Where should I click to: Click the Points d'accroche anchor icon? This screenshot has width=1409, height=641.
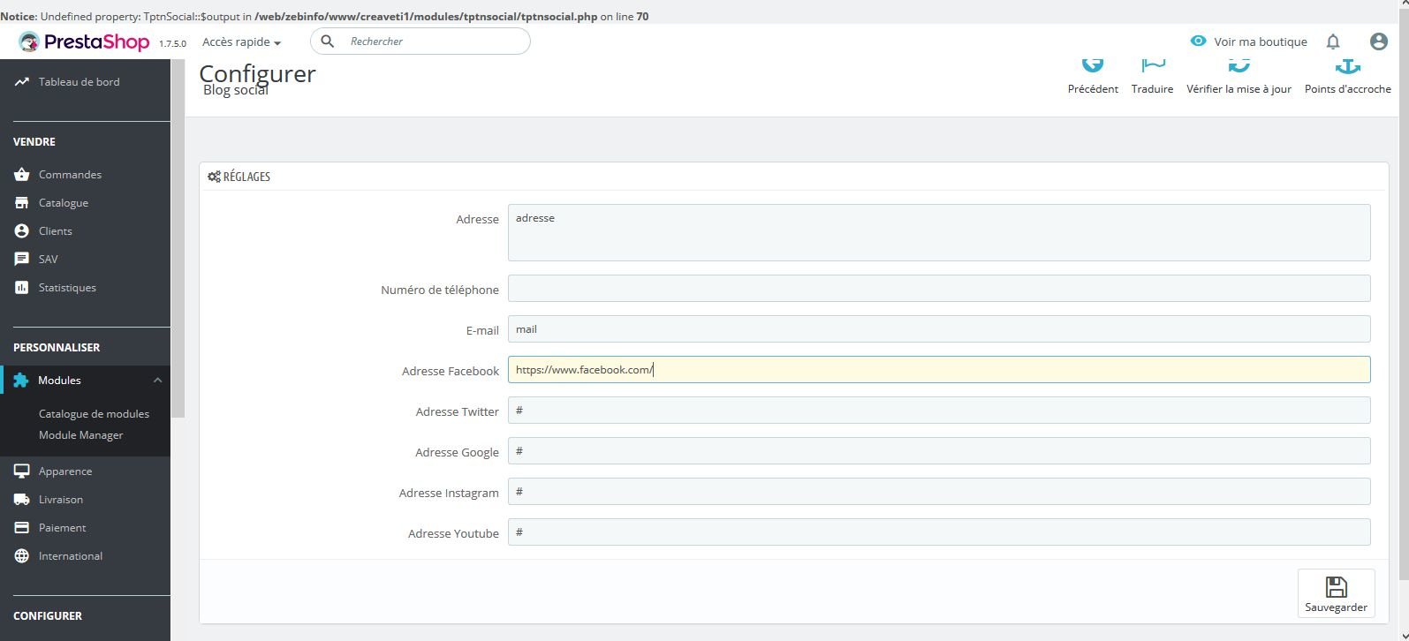pos(1347,66)
